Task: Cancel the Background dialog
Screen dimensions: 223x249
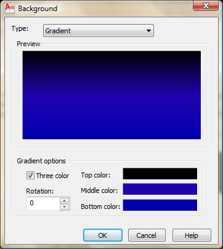Action: coord(147,235)
